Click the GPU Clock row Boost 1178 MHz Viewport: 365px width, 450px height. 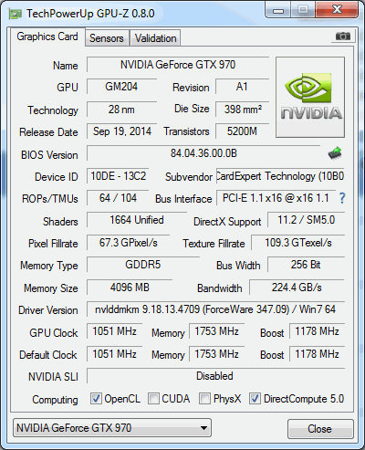click(x=318, y=331)
